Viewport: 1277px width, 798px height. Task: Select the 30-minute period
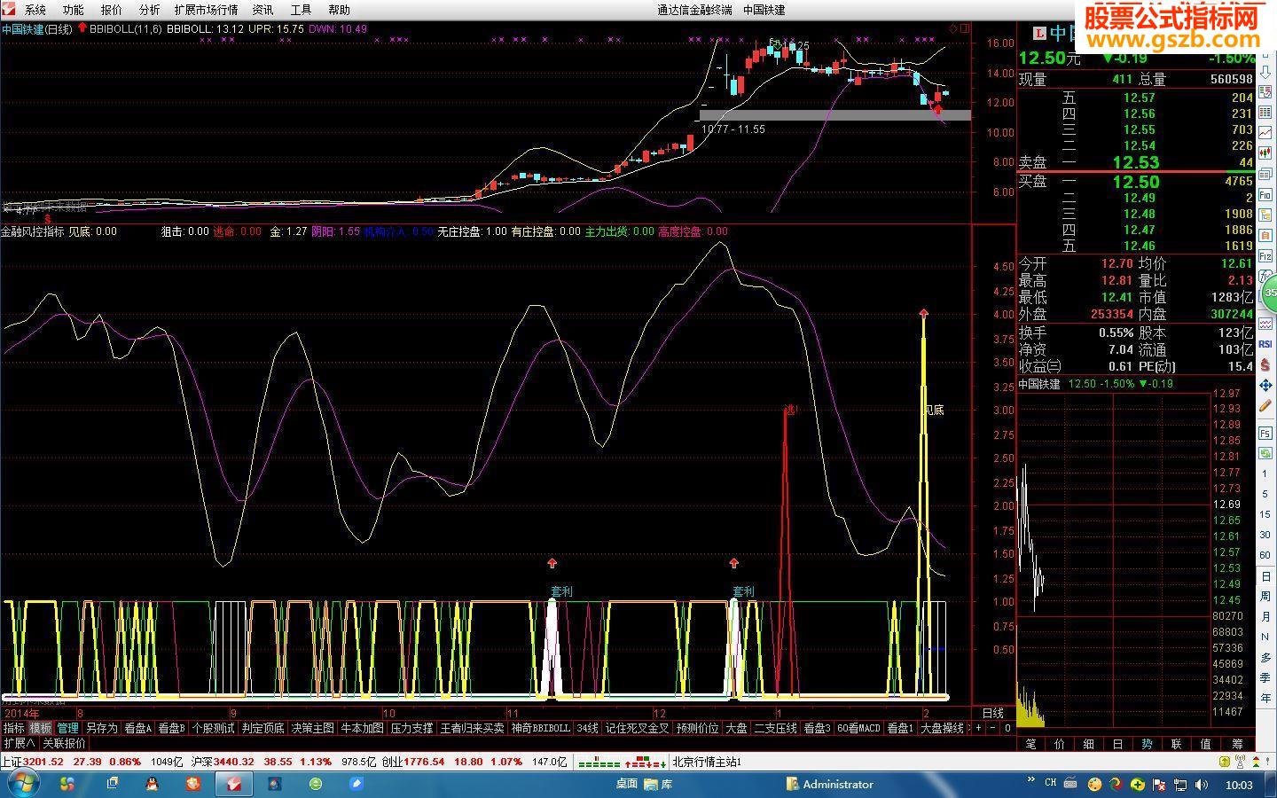[1265, 536]
